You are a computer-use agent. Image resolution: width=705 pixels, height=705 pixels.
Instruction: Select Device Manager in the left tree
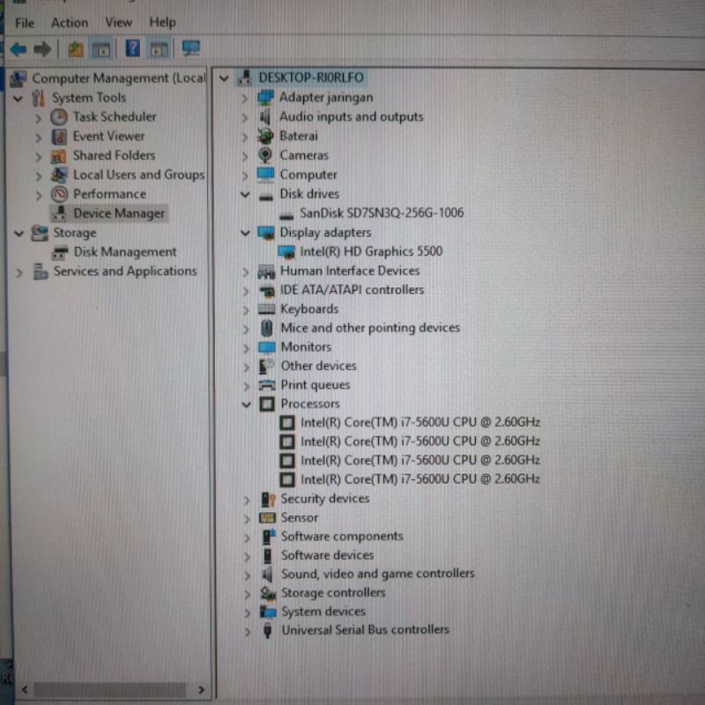pyautogui.click(x=119, y=213)
